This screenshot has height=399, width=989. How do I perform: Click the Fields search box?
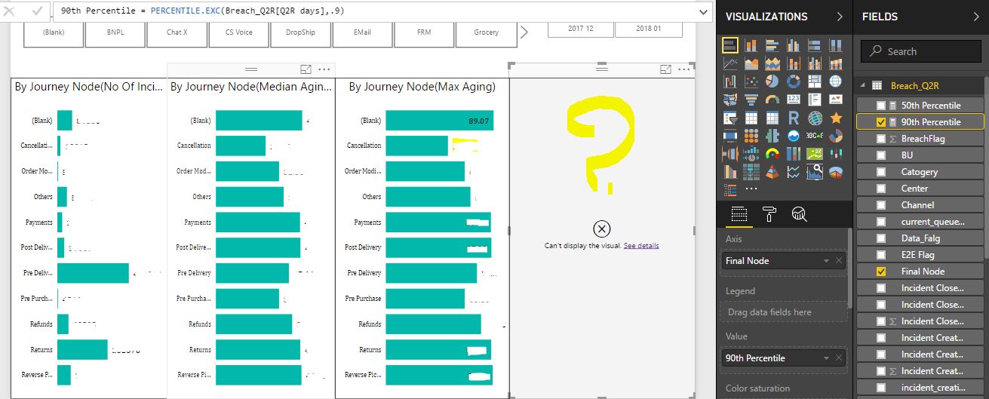922,51
